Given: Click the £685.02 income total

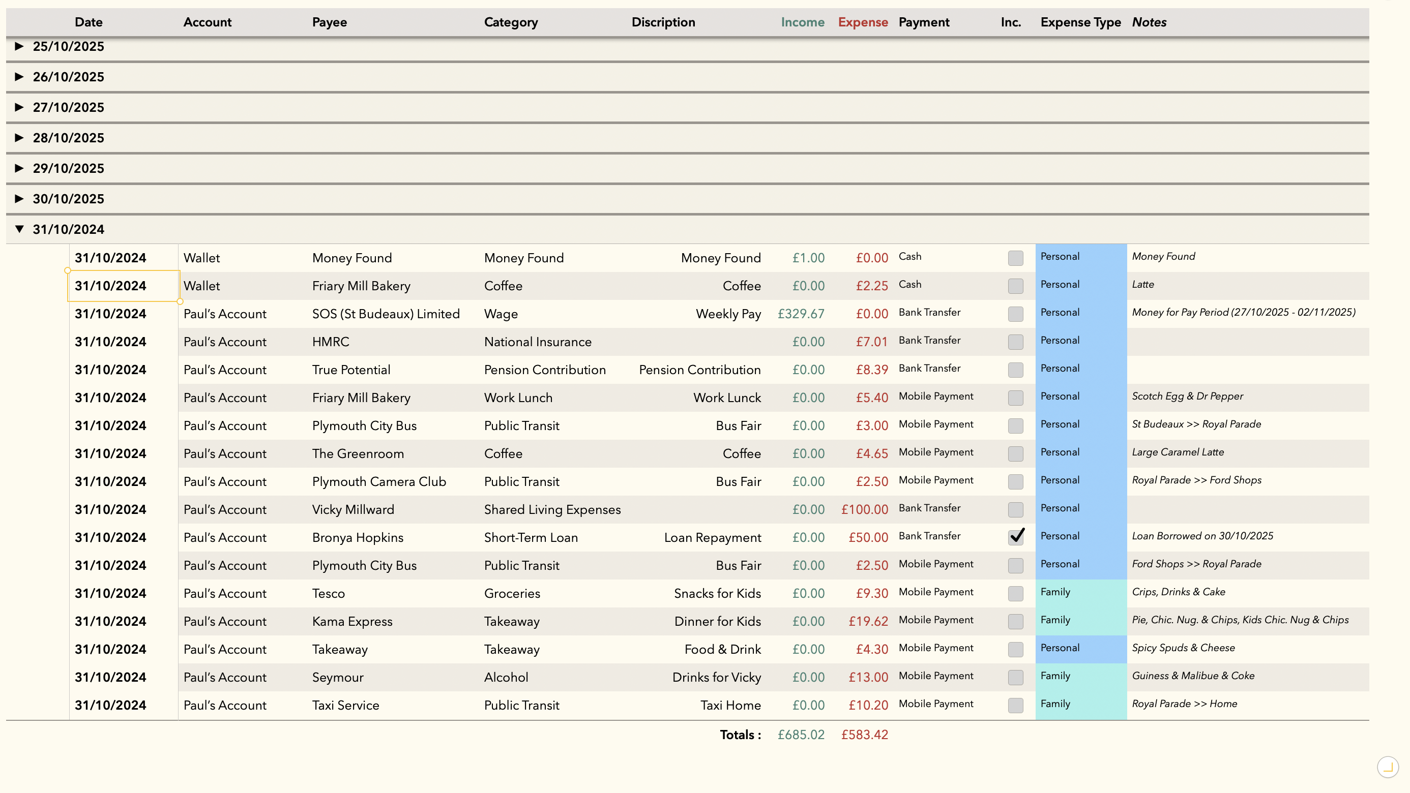Looking at the screenshot, I should [801, 735].
